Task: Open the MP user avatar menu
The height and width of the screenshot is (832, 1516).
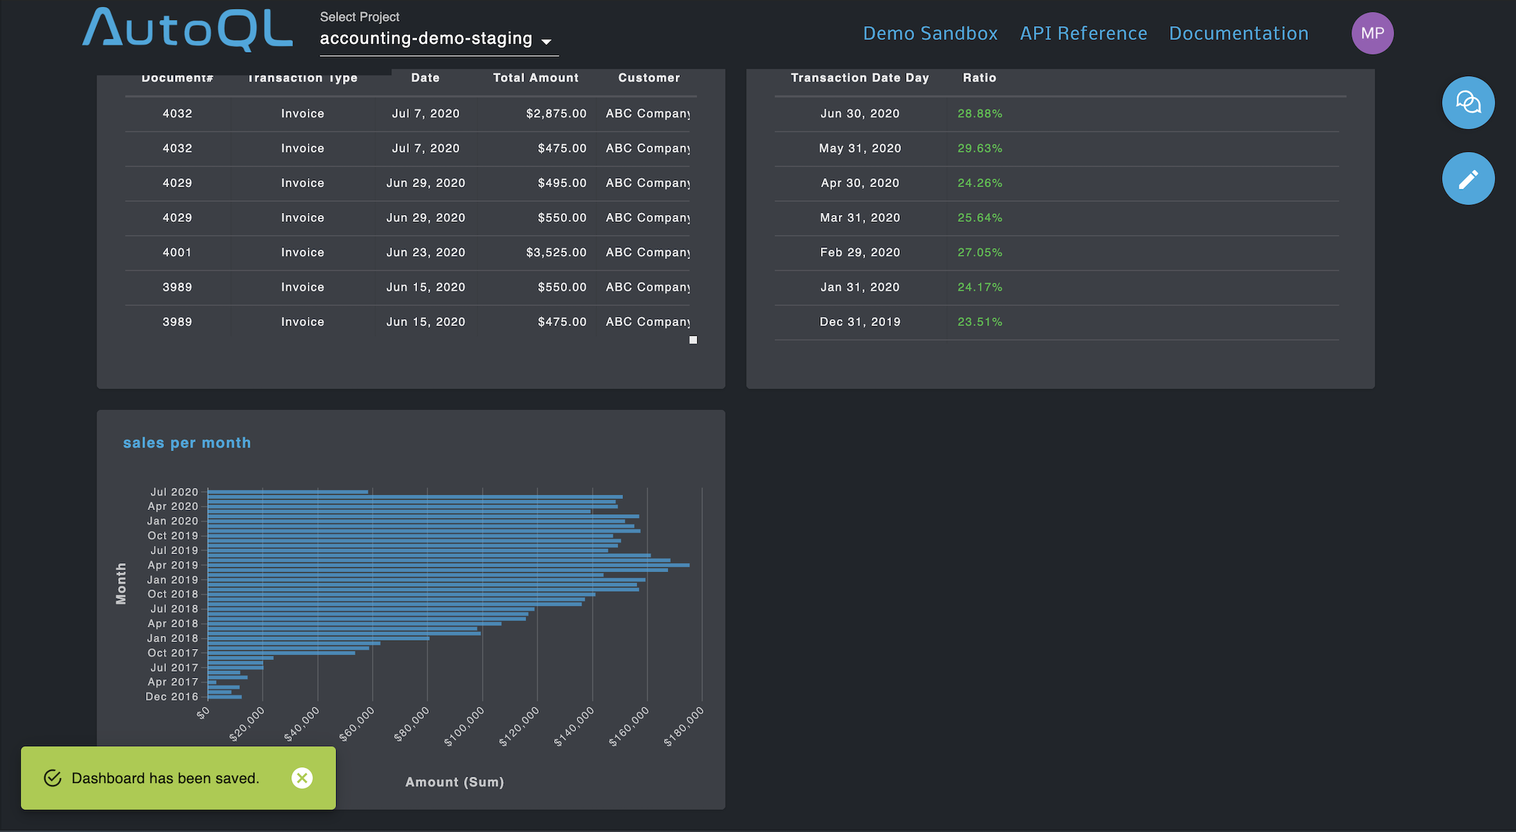Action: [x=1372, y=33]
